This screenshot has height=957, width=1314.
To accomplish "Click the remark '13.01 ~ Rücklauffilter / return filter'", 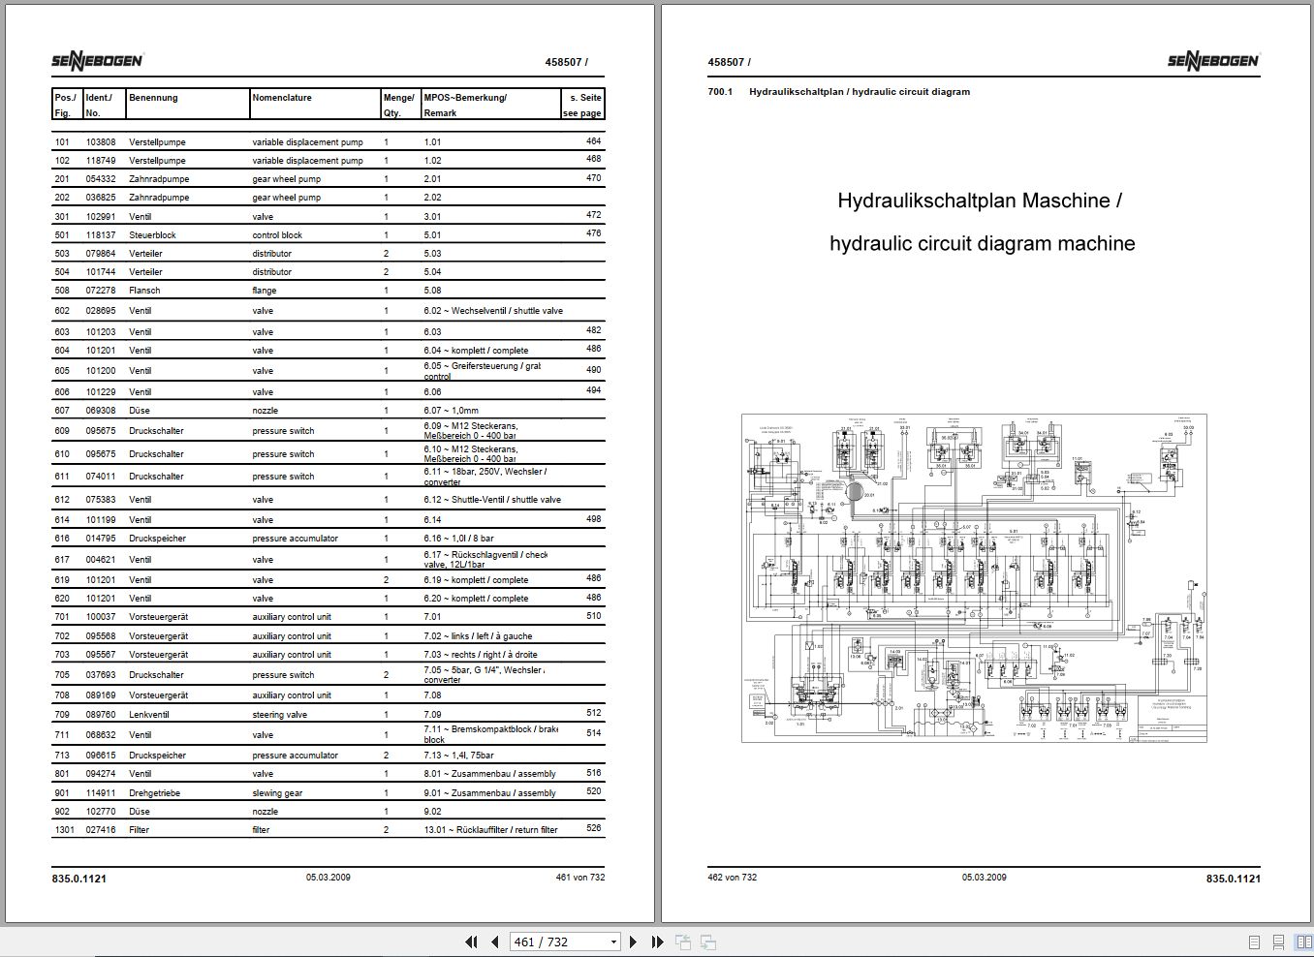I will point(490,830).
